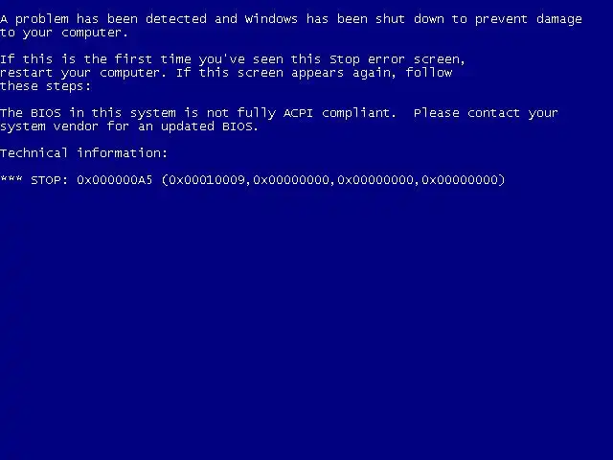Click the first parameter 0x00010009
Screen dimensions: 613x460
tap(207, 180)
